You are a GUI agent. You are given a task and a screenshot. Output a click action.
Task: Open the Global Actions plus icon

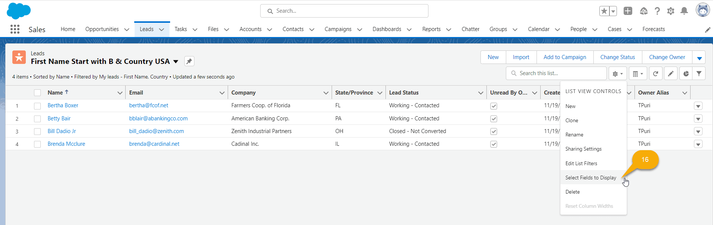628,11
